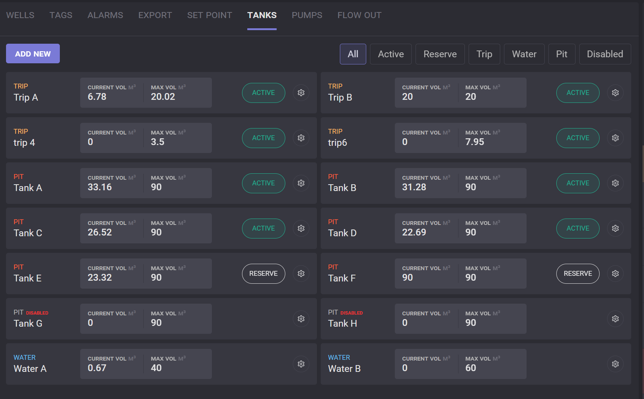Click the ADD NEW button

[x=33, y=54]
